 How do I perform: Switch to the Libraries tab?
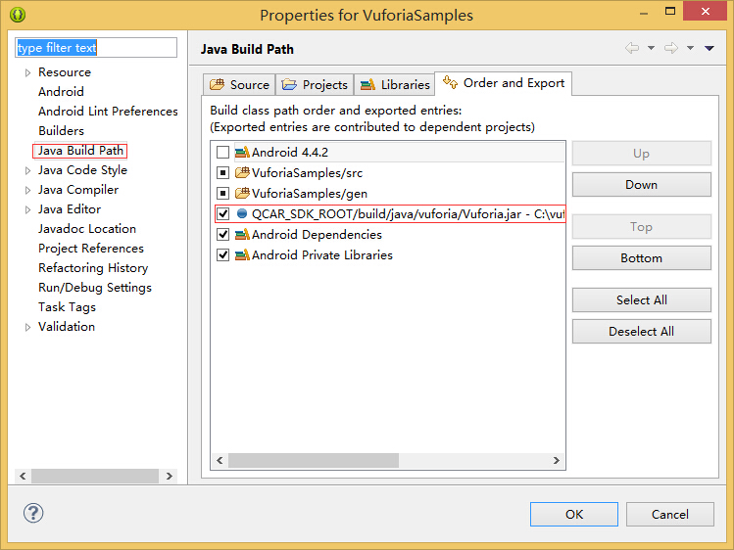(395, 84)
